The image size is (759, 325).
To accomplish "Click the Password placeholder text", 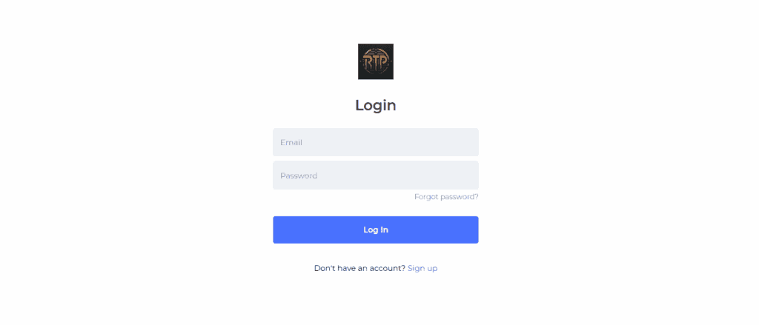I will [299, 175].
